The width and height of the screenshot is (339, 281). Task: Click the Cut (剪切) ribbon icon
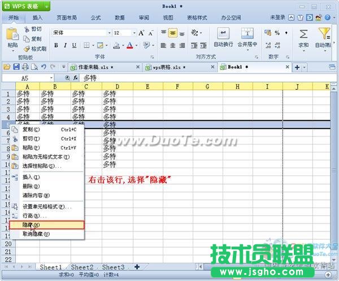pyautogui.click(x=27, y=29)
